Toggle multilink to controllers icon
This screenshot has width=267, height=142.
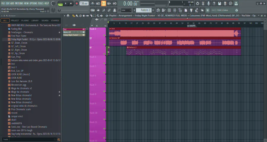(109, 10)
